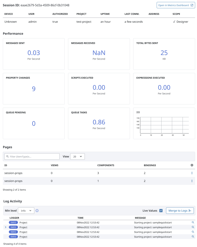Click the chart in the ??? card
Screen dimensions: 197x247
click(163, 126)
